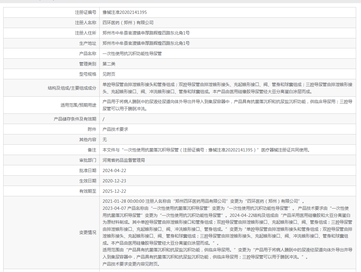Viewport: 361px width, 272px height.
Task: Select expiry date 2025-12-22
Action: (x=115, y=191)
